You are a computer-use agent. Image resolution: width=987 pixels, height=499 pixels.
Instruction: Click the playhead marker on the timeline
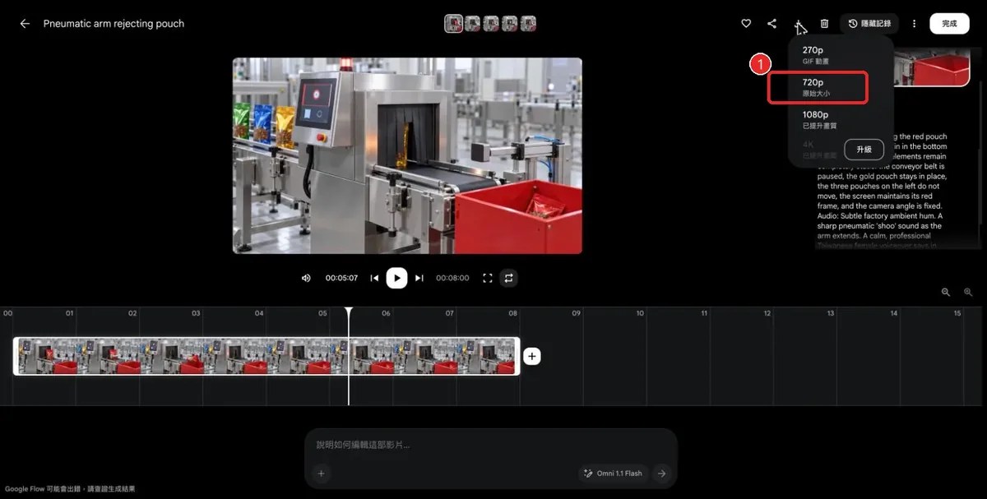pos(349,312)
